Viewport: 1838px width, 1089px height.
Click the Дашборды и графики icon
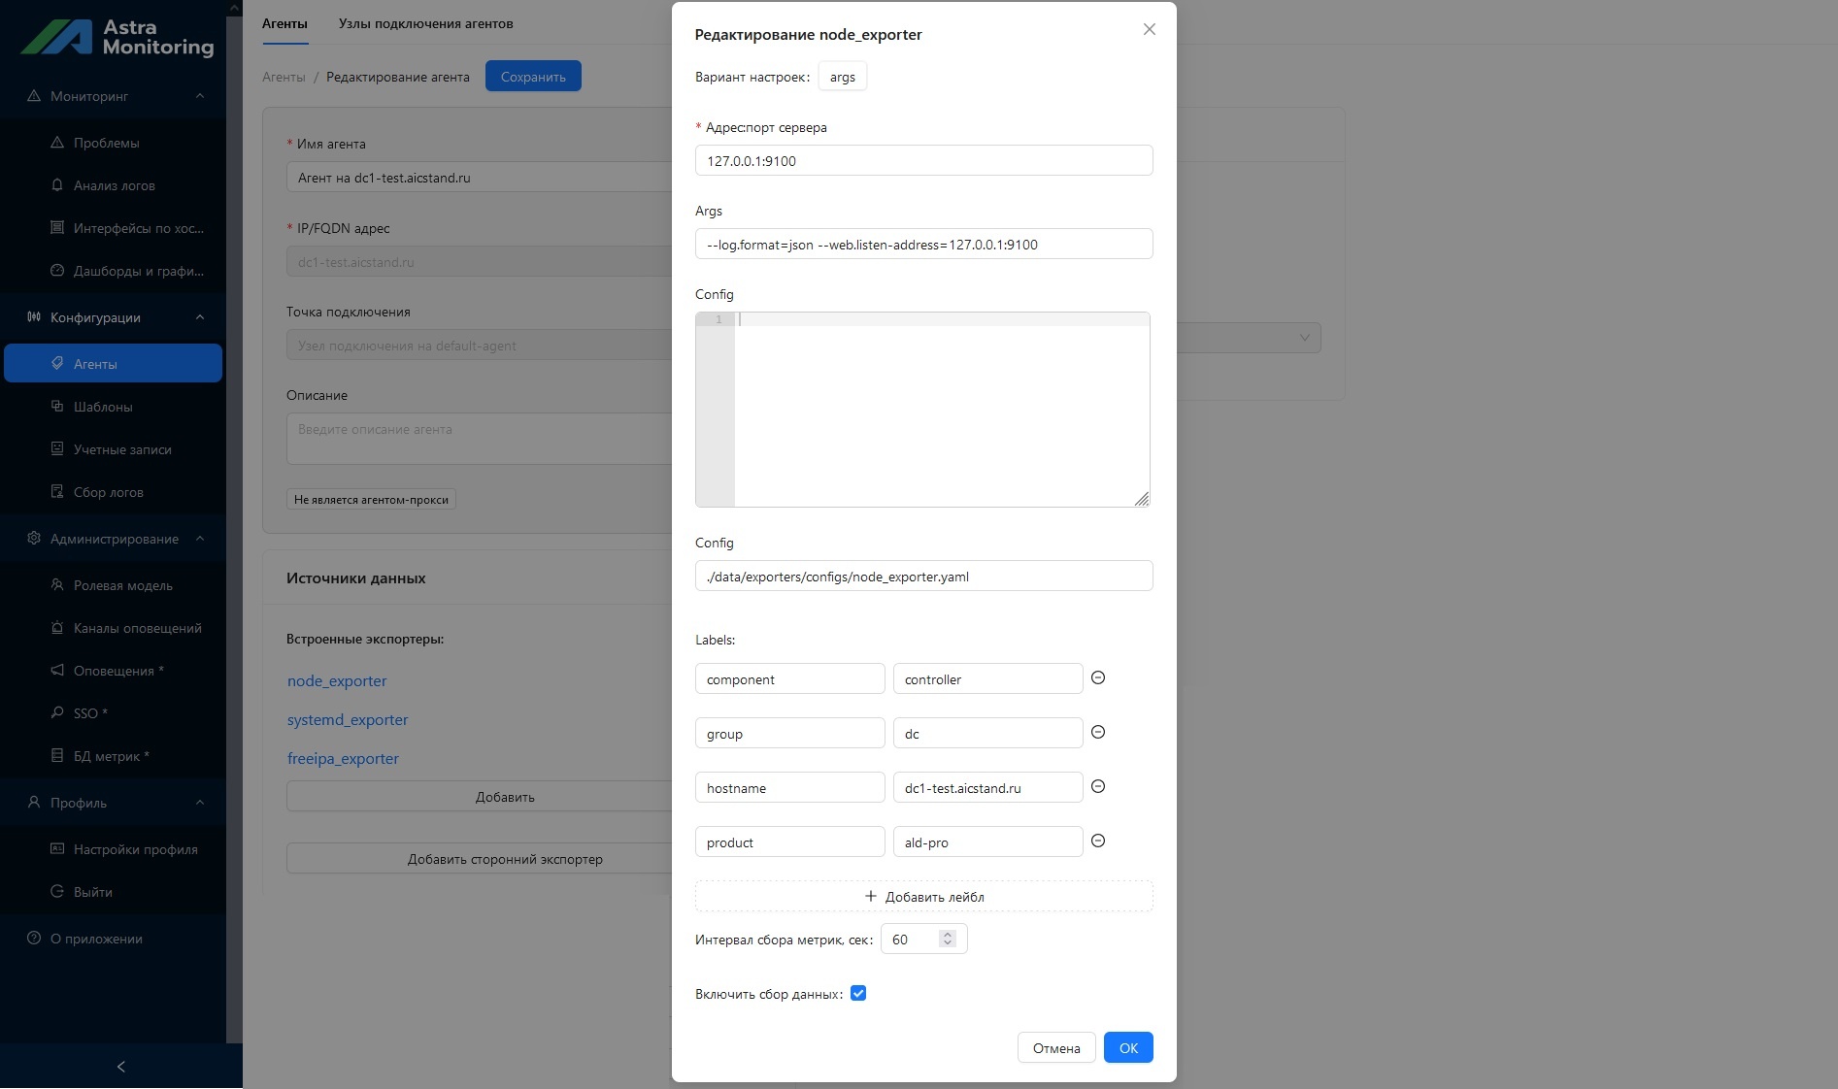[57, 271]
